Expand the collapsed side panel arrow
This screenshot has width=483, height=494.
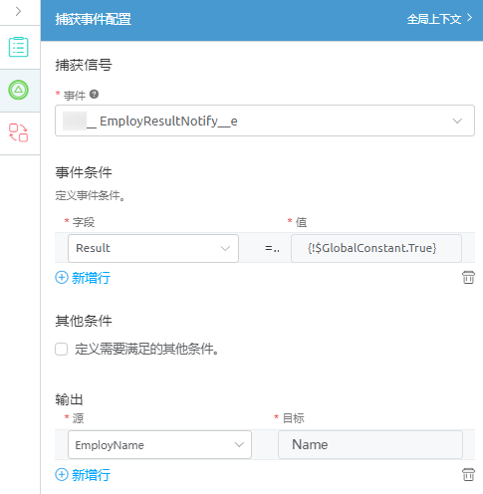(x=18, y=12)
